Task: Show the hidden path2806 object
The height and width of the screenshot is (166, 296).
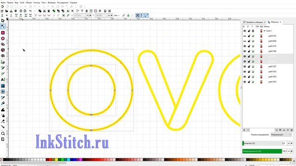Action: (x=245, y=41)
